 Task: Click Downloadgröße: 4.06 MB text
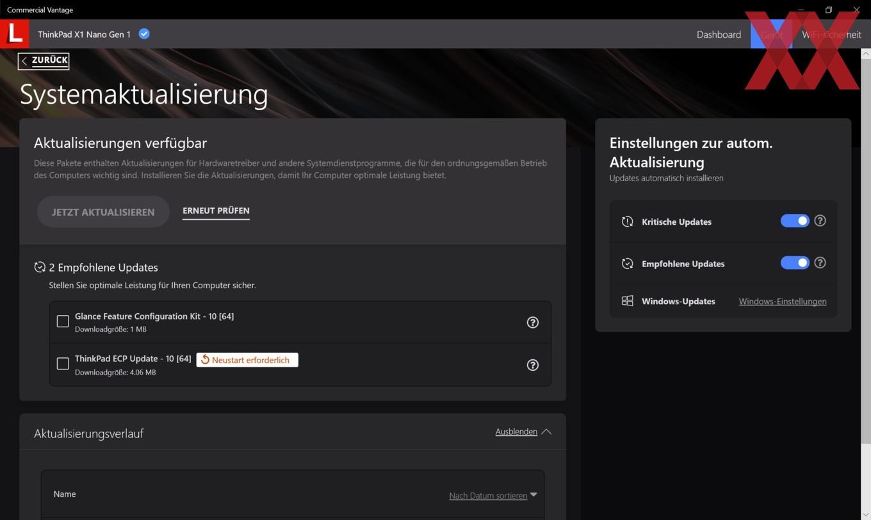click(115, 372)
